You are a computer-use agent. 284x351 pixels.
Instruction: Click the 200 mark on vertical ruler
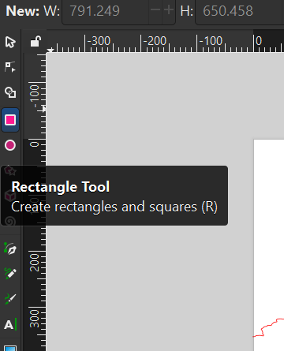point(35,263)
